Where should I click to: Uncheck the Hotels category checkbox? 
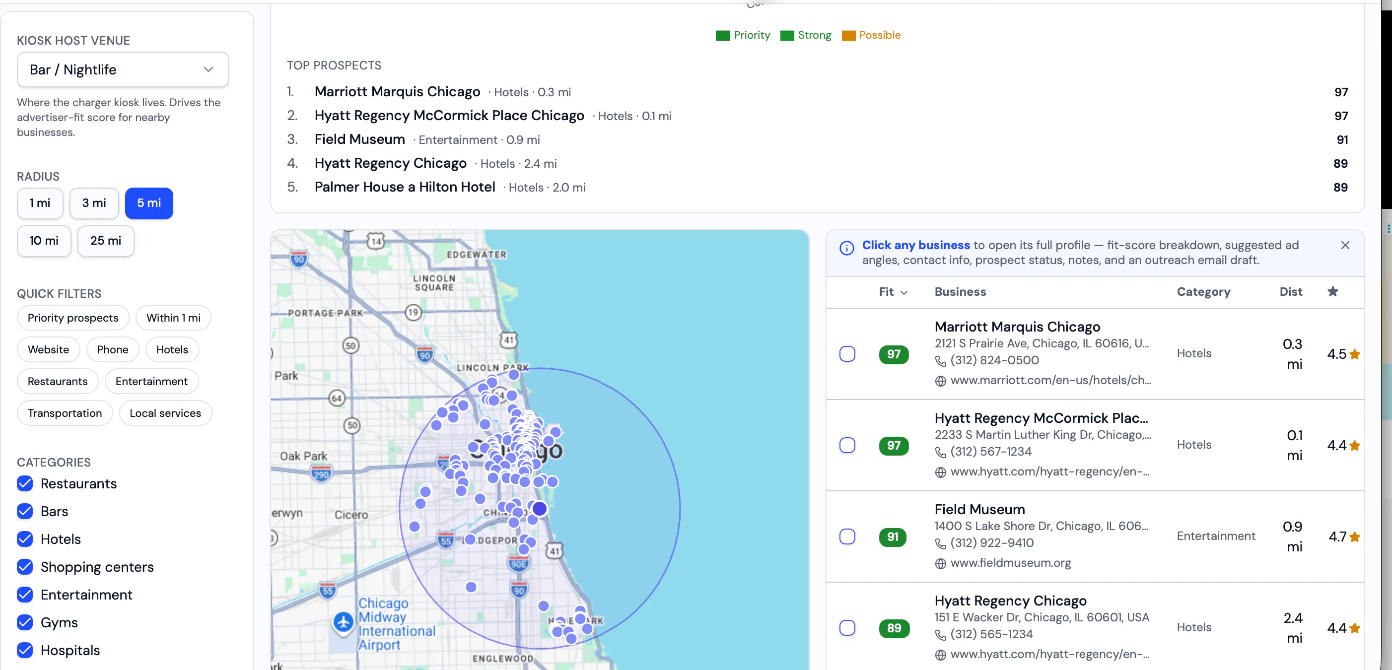25,539
